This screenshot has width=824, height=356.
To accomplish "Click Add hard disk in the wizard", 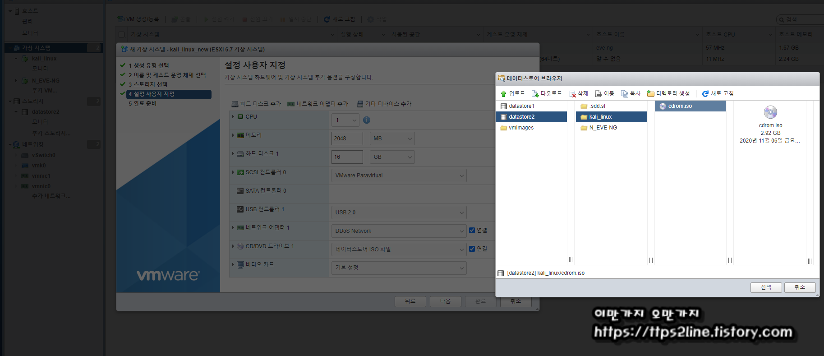I will coord(256,104).
